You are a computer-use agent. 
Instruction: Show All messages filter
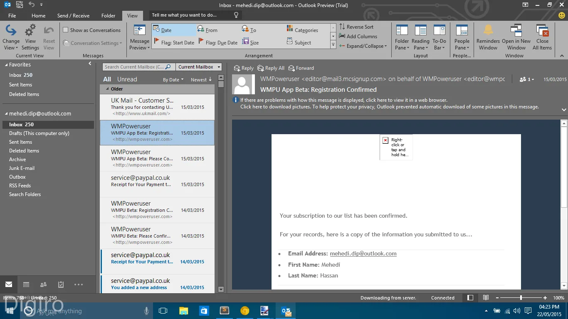tap(107, 79)
